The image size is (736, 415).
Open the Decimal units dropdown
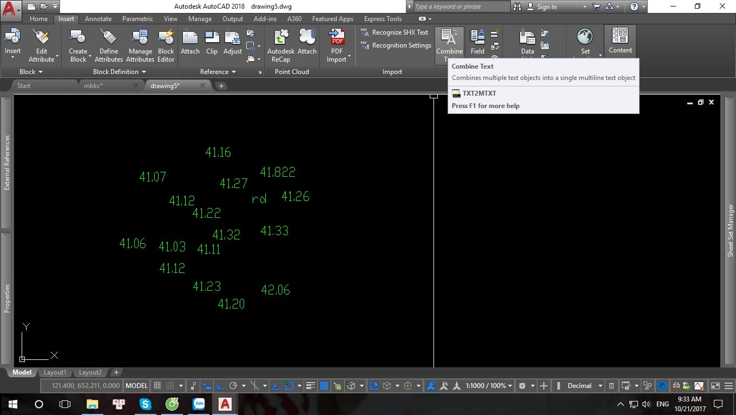(x=584, y=386)
